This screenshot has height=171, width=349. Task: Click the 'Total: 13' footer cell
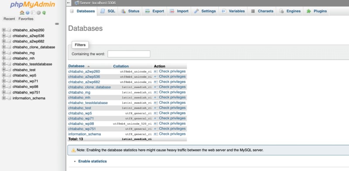[x=75, y=139]
